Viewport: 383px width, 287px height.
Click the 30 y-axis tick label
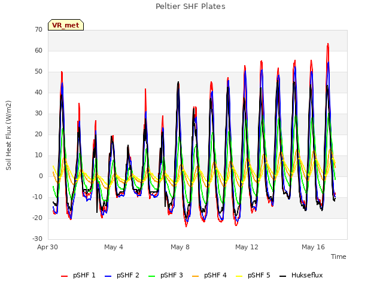(38, 113)
